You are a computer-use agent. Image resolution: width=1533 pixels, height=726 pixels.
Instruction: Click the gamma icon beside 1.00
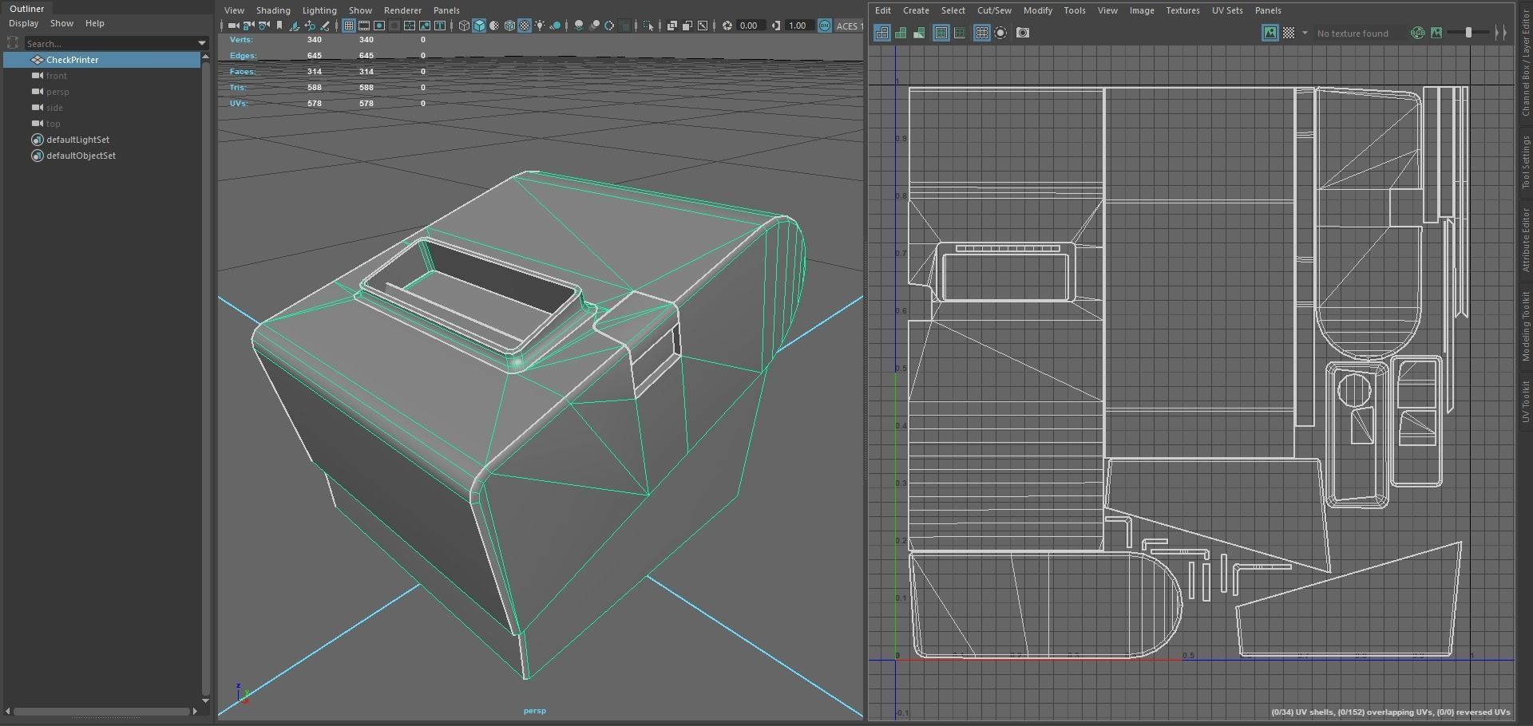776,26
